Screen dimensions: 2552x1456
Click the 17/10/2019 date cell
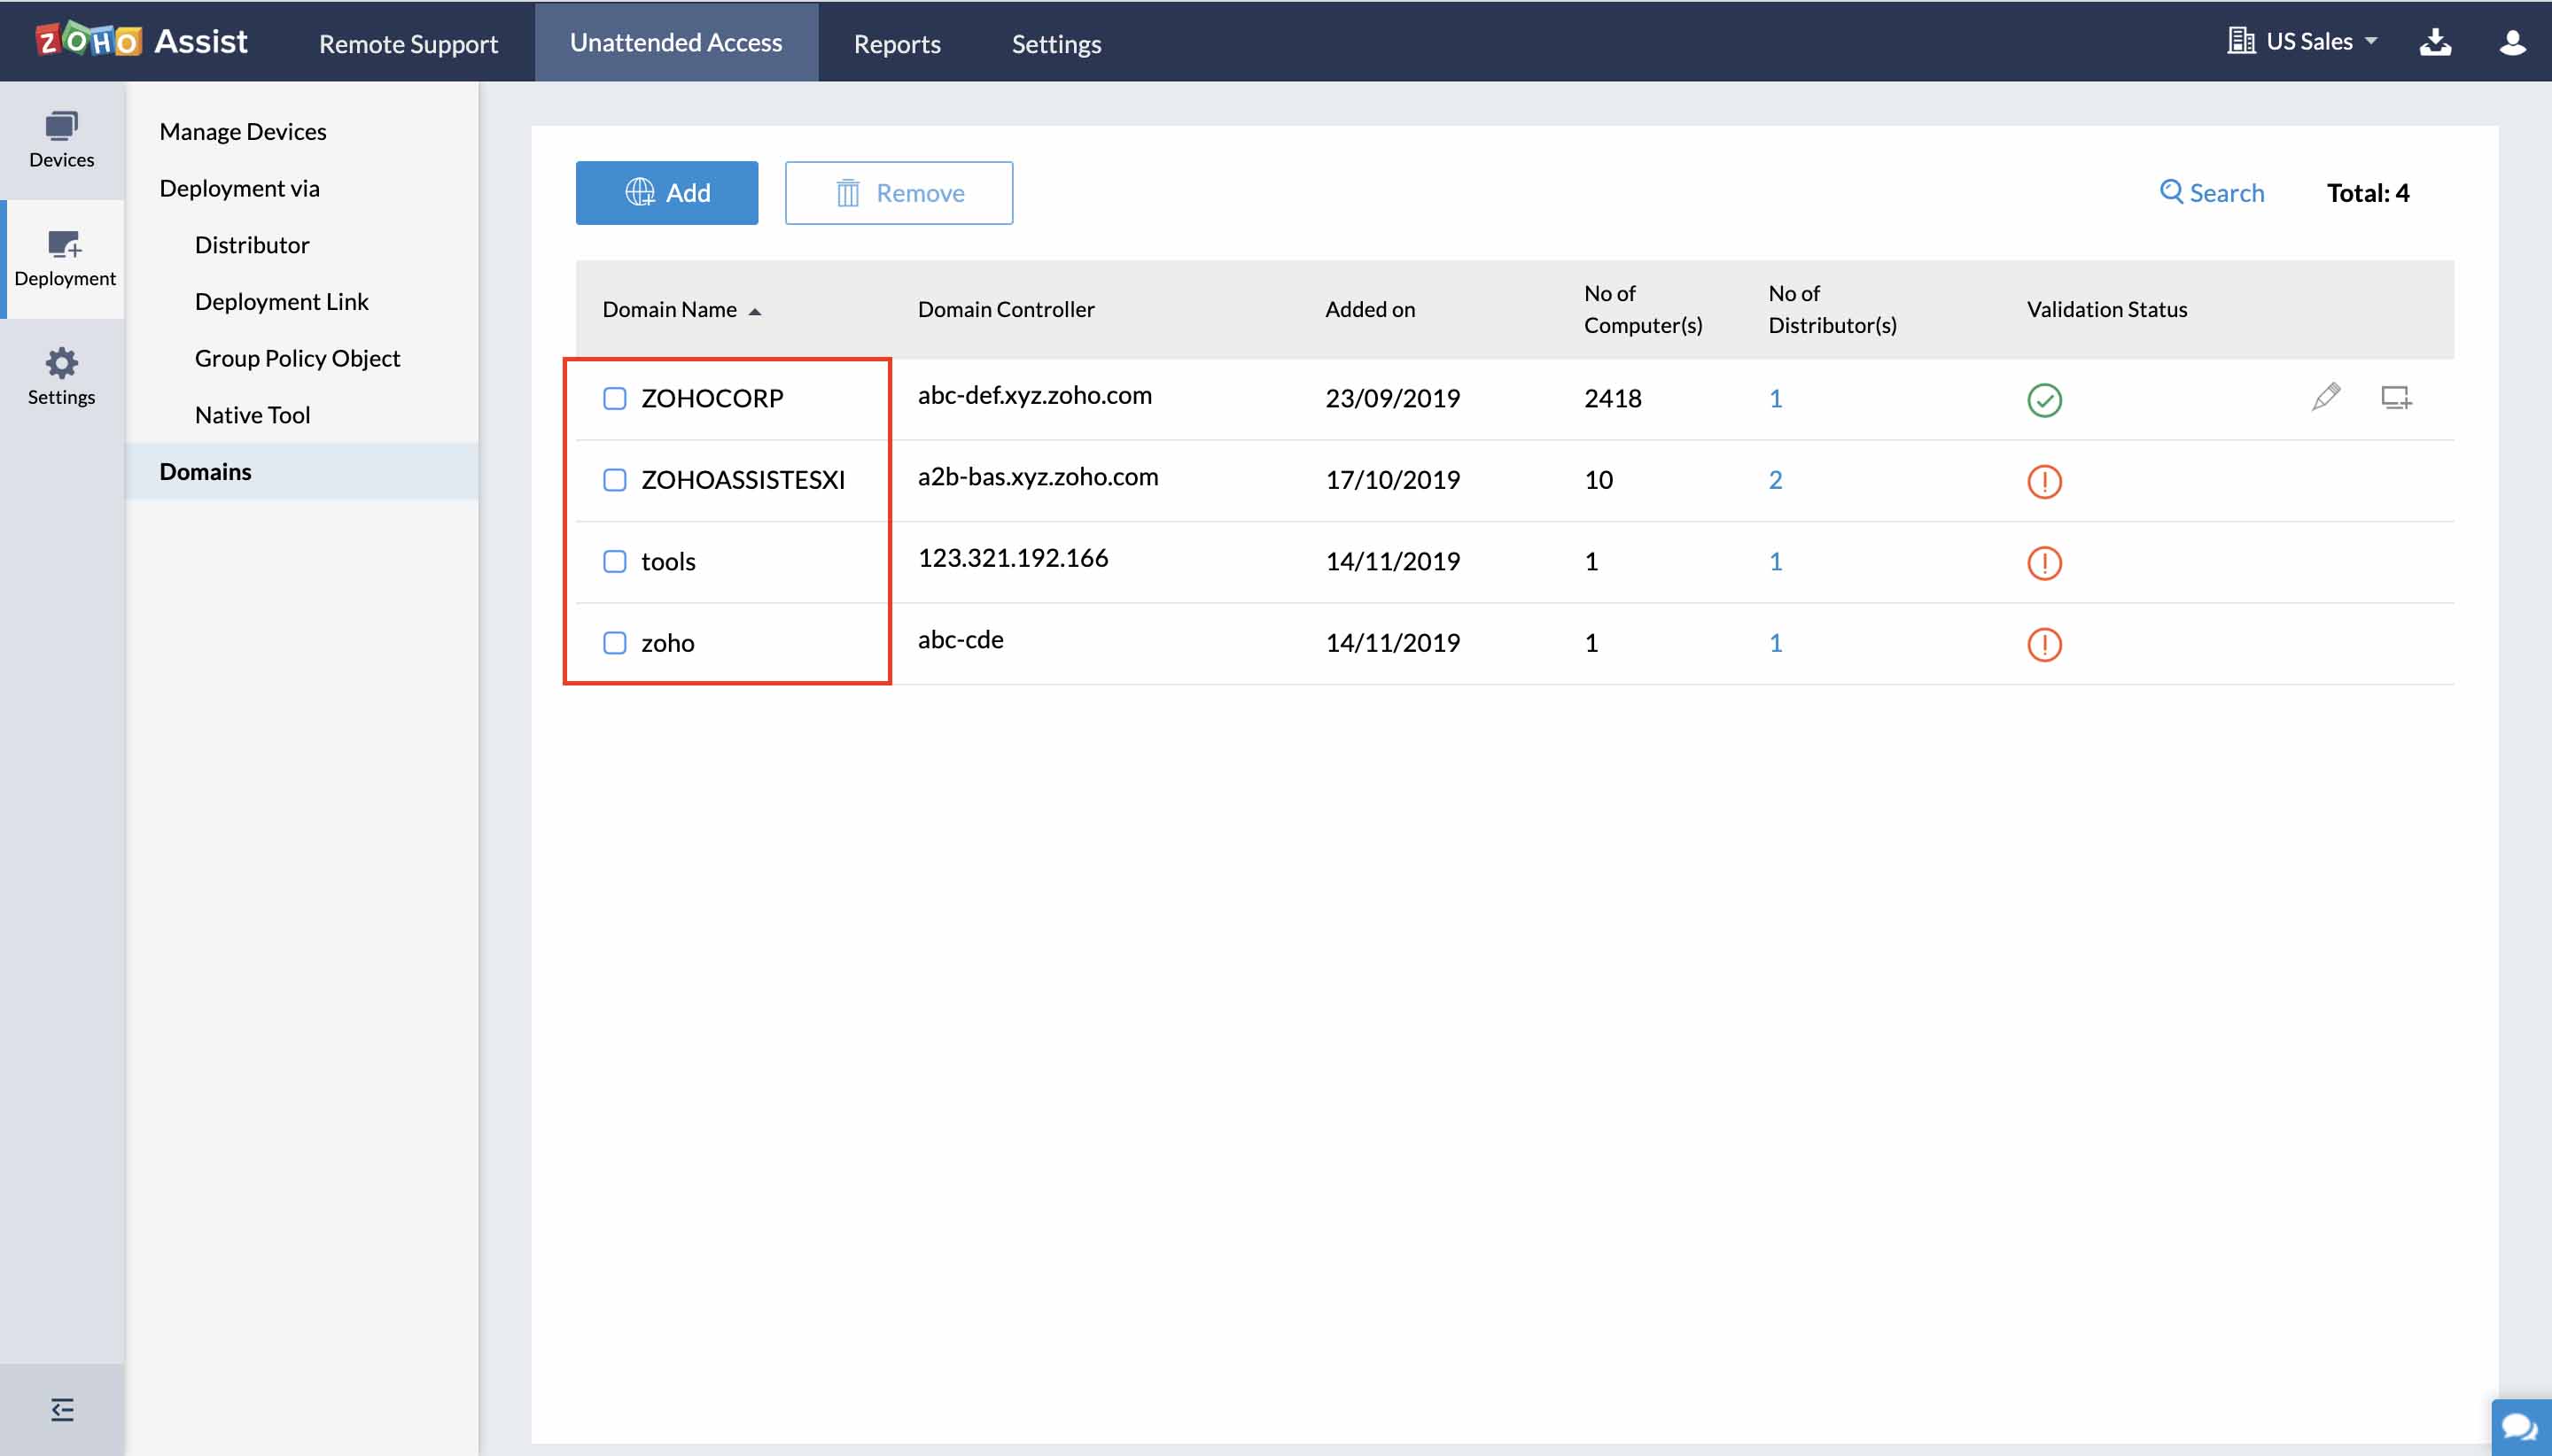1393,480
